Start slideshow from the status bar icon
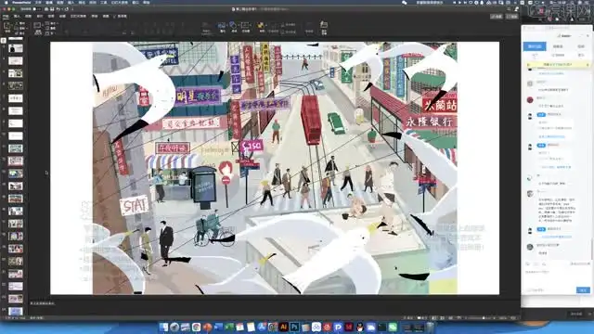Screen dimensions: 594x334 pos(458,318)
